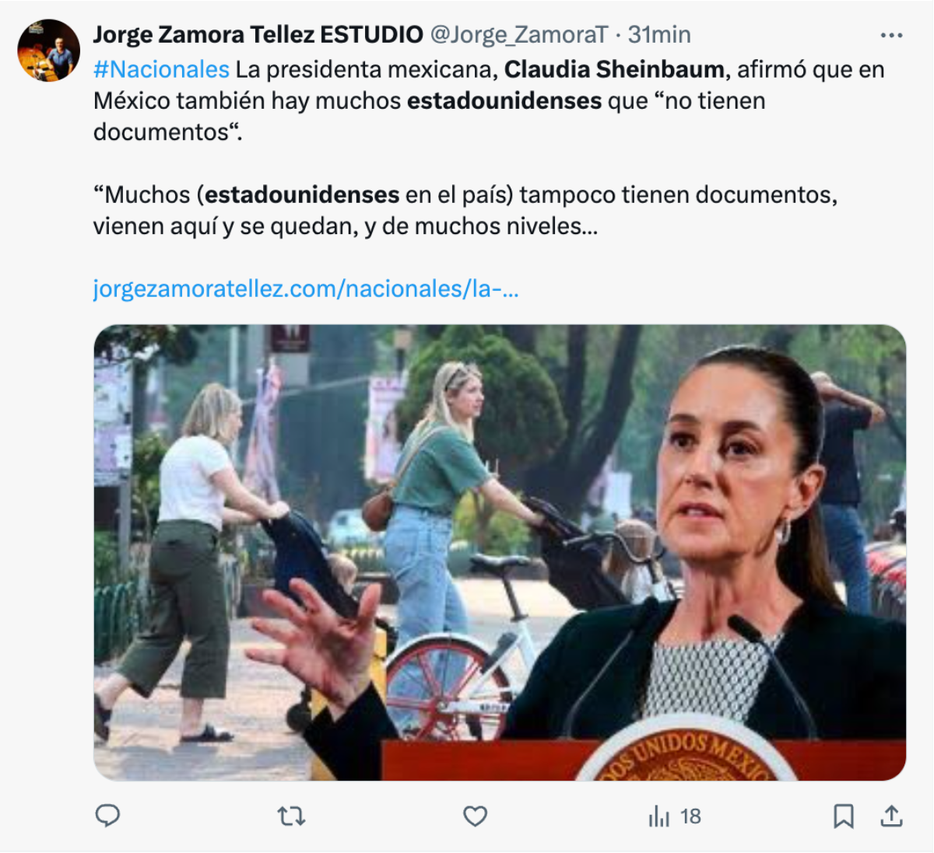Open the jorgezamoratellez.com article link

306,288
